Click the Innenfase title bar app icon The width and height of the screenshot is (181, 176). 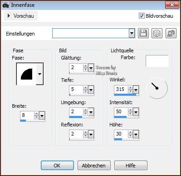pos(5,5)
